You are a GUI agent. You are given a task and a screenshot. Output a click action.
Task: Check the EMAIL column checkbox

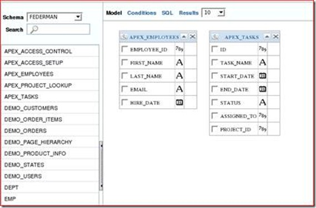pos(125,89)
